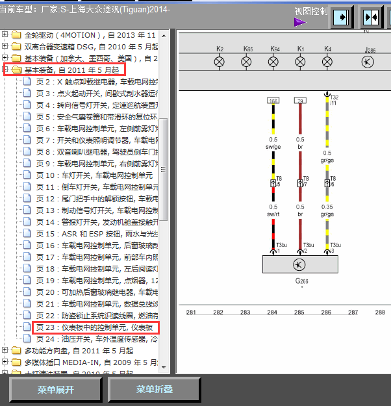Click the K2 warning lamp symbol

point(220,62)
